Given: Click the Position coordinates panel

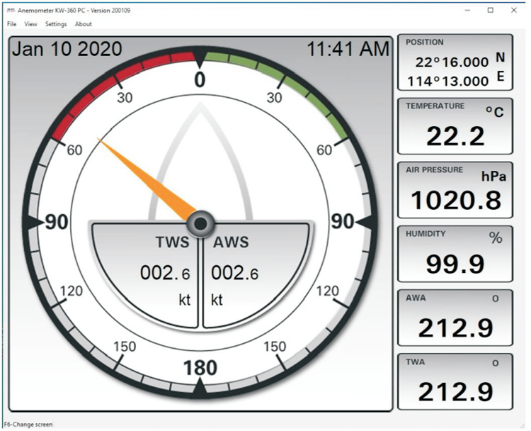Looking at the screenshot, I should point(455,62).
